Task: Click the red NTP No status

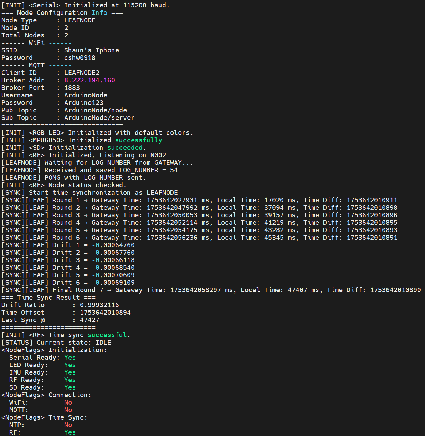Action: click(x=68, y=425)
